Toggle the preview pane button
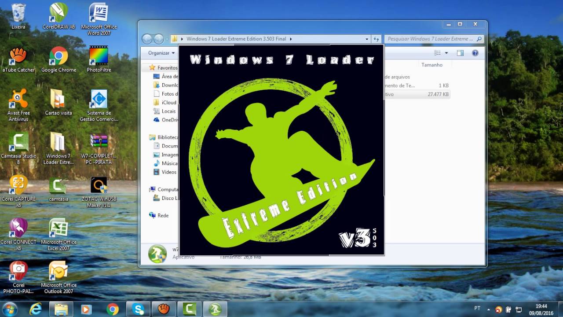This screenshot has height=317, width=563. pyautogui.click(x=460, y=53)
